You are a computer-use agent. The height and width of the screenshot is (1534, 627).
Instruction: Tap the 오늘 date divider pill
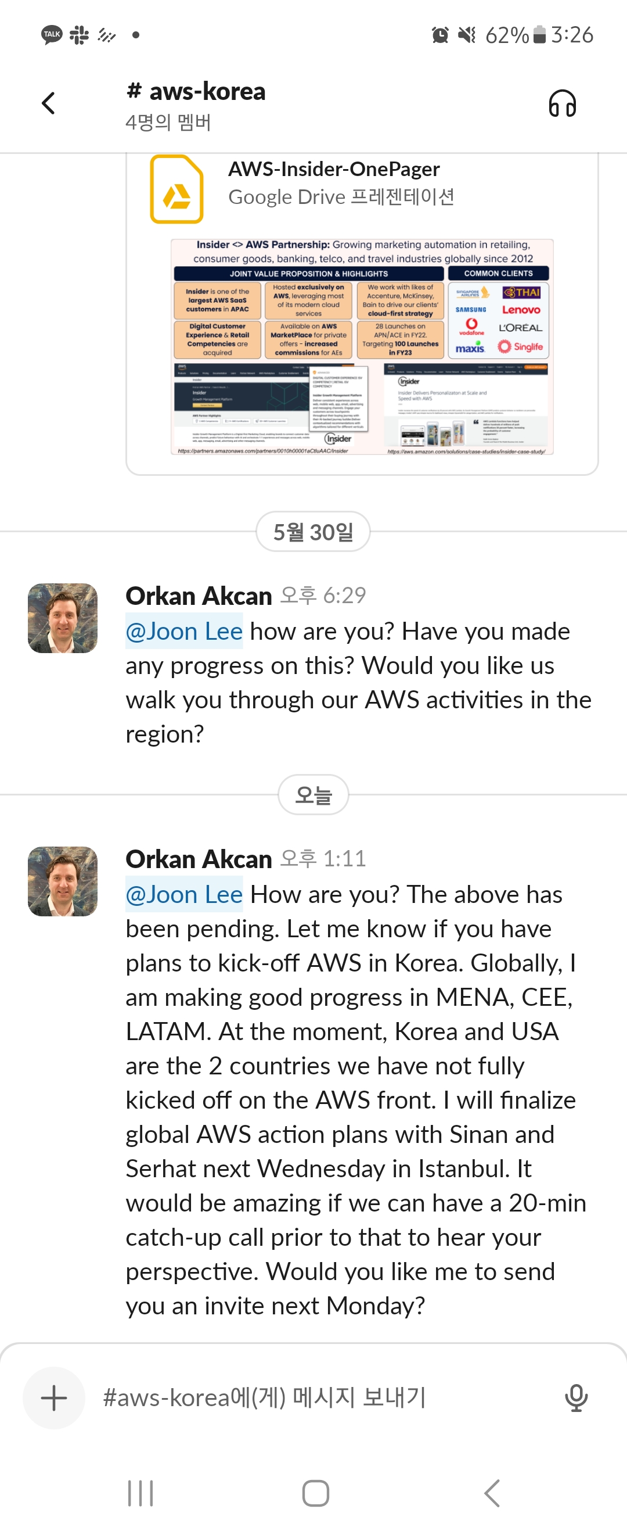tap(313, 795)
